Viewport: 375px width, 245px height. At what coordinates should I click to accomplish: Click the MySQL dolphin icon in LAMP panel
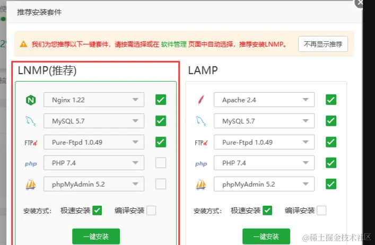pyautogui.click(x=201, y=121)
